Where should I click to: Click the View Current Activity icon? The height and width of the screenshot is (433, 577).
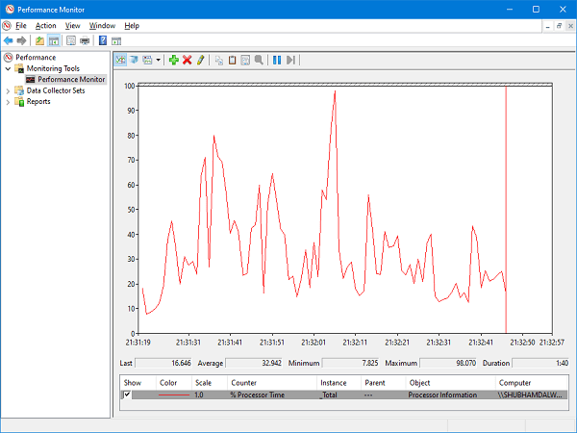point(121,60)
